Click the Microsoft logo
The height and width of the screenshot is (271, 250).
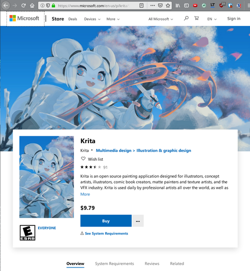24,19
